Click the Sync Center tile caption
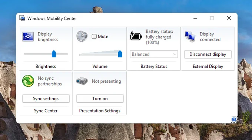Screen dimensions: 252x140 (x=46, y=111)
